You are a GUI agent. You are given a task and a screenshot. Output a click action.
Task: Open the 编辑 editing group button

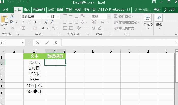(159, 22)
